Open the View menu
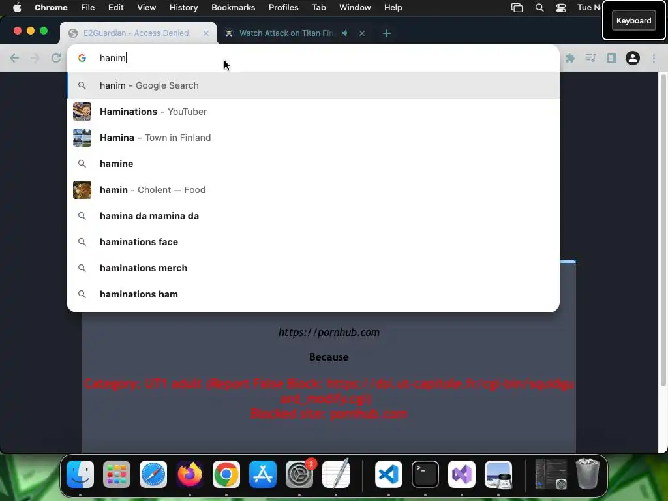Image resolution: width=668 pixels, height=501 pixels. (x=147, y=8)
